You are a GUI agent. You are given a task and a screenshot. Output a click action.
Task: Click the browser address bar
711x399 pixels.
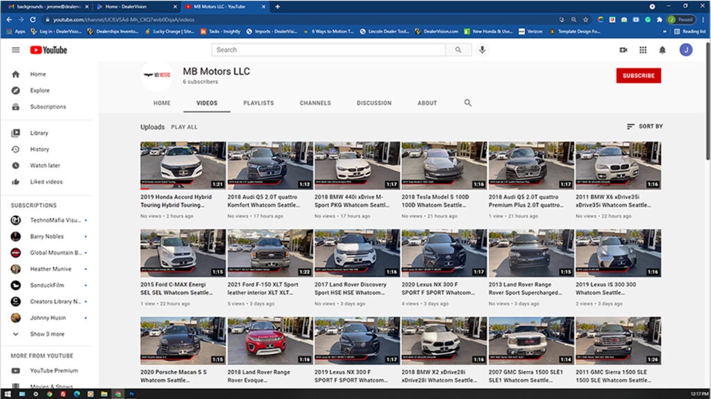(299, 19)
